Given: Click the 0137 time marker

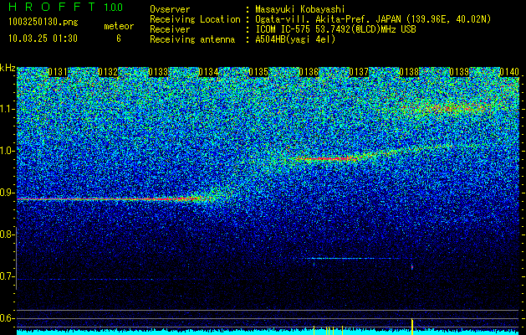Looking at the screenshot, I should point(359,72).
